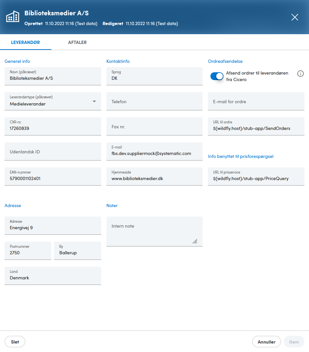Switch to the LEVERANDØR tab

[26, 42]
